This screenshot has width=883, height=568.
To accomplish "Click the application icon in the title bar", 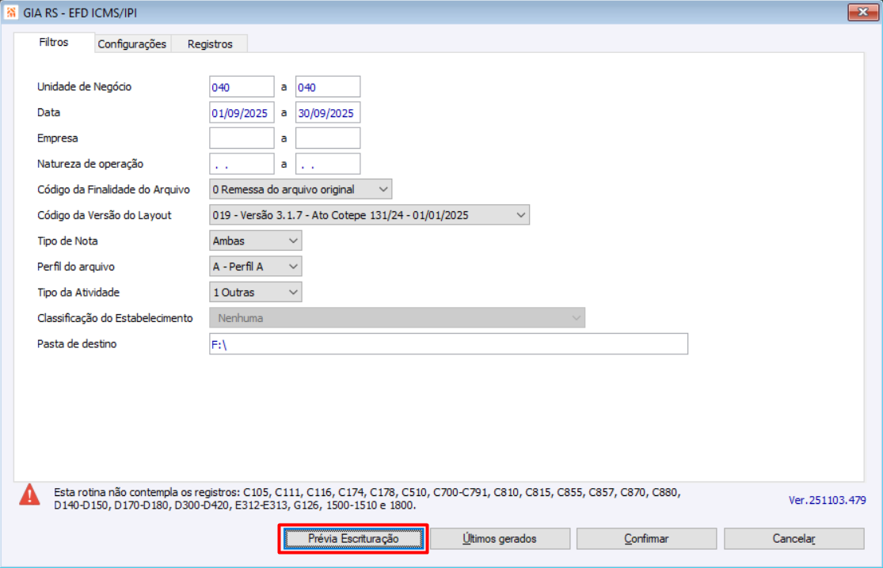I will [11, 13].
